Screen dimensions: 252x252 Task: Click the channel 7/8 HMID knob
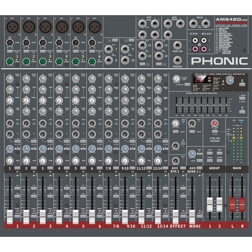(108, 89)
